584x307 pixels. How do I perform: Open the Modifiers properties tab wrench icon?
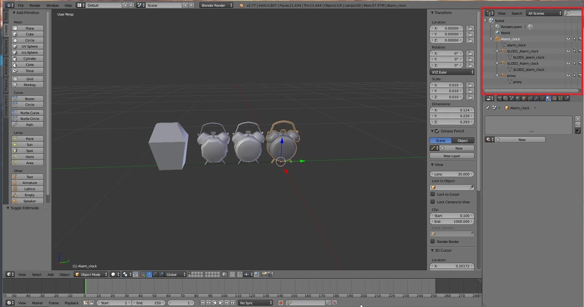536,98
